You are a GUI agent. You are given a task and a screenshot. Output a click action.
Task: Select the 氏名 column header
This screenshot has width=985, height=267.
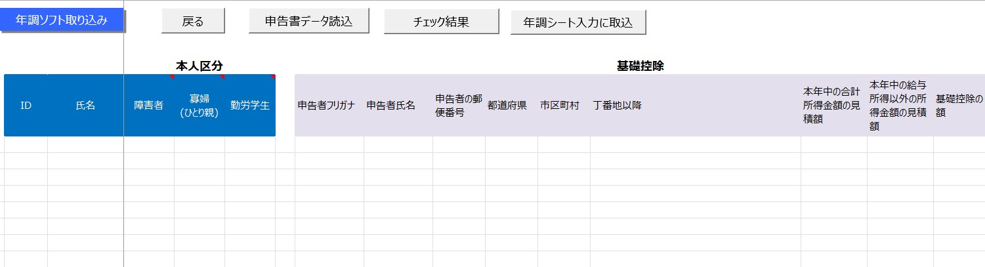[85, 105]
